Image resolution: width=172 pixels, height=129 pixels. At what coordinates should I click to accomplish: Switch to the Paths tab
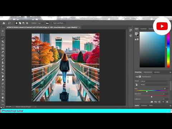(x=151, y=105)
